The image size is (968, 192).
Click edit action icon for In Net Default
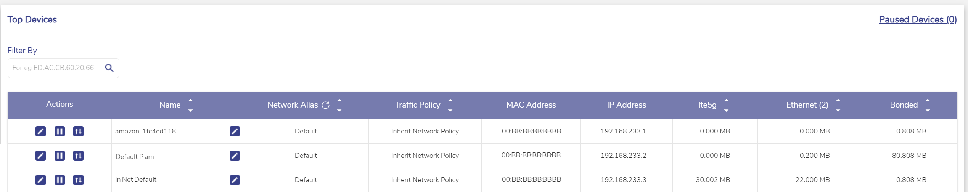[40, 180]
